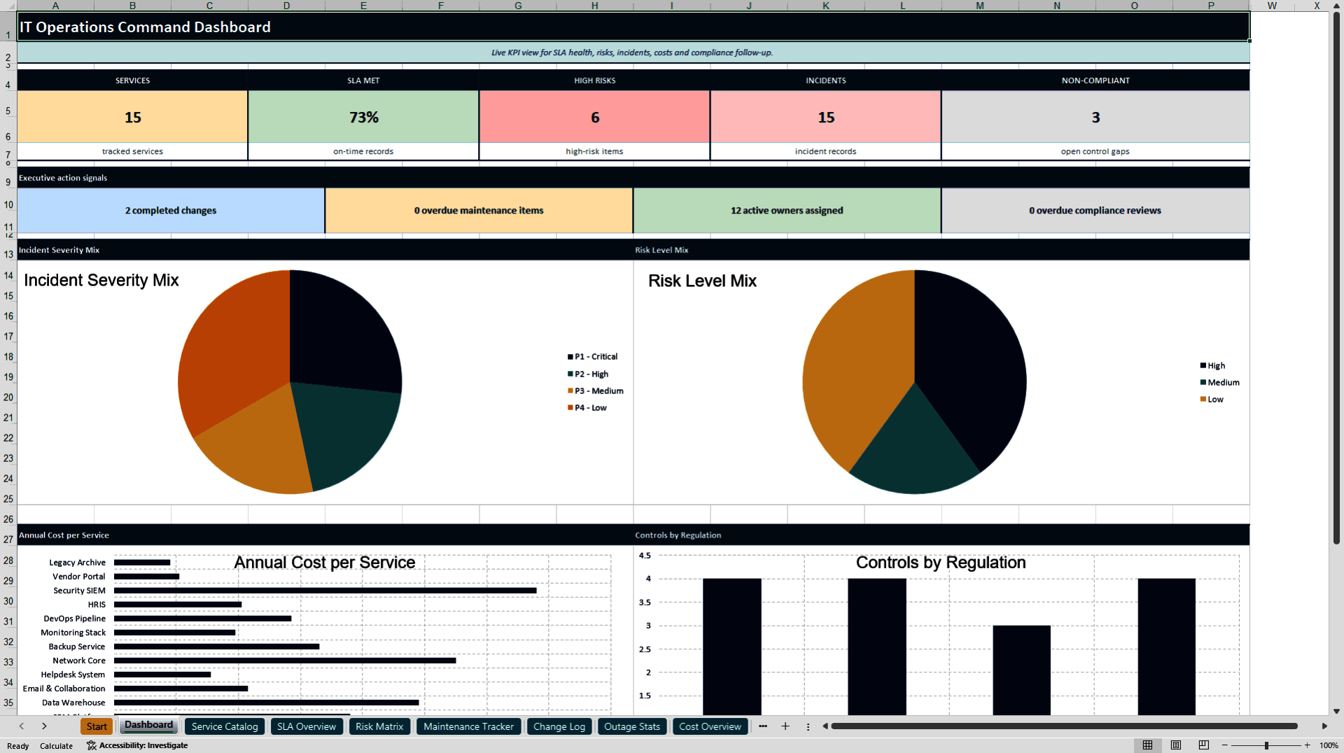The image size is (1344, 753).
Task: Navigate to previous sheet tab arrow
Action: (22, 726)
